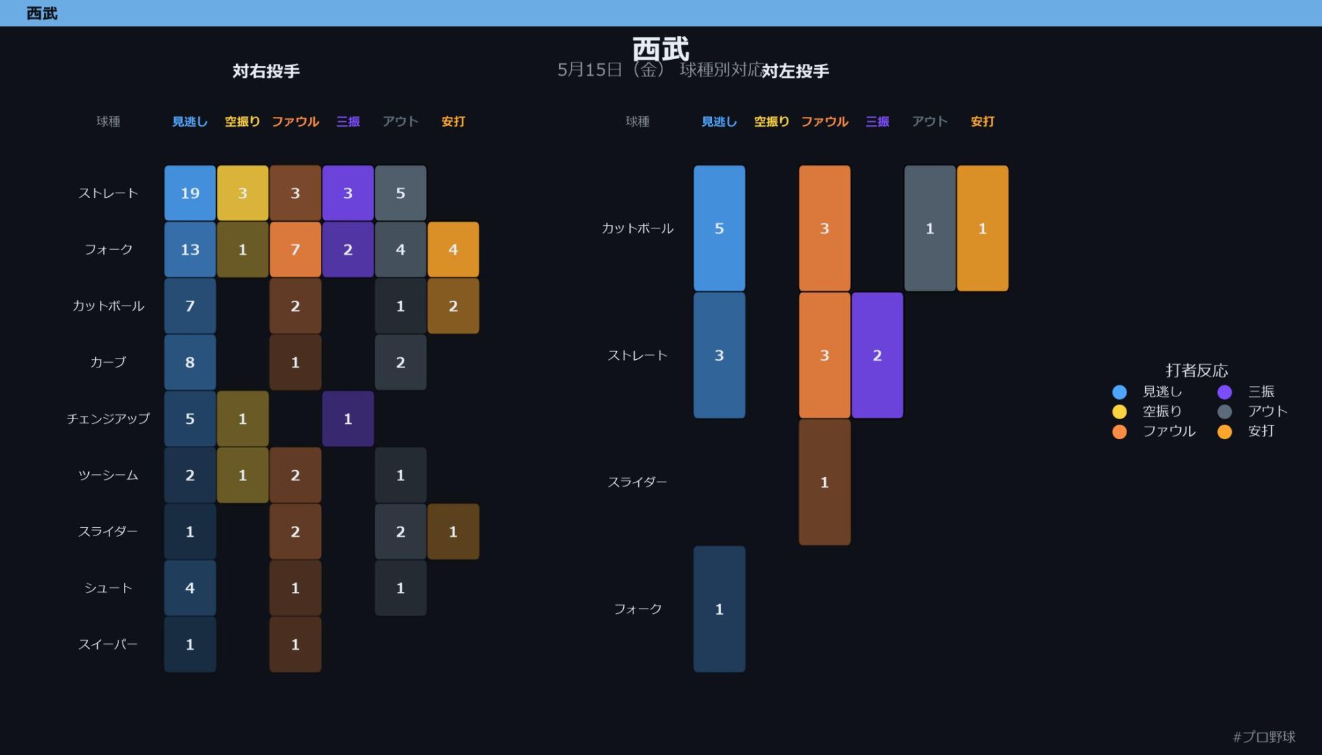This screenshot has width=1322, height=755.
Task: Click the 安打 column header under 対左投手
Action: 983,122
